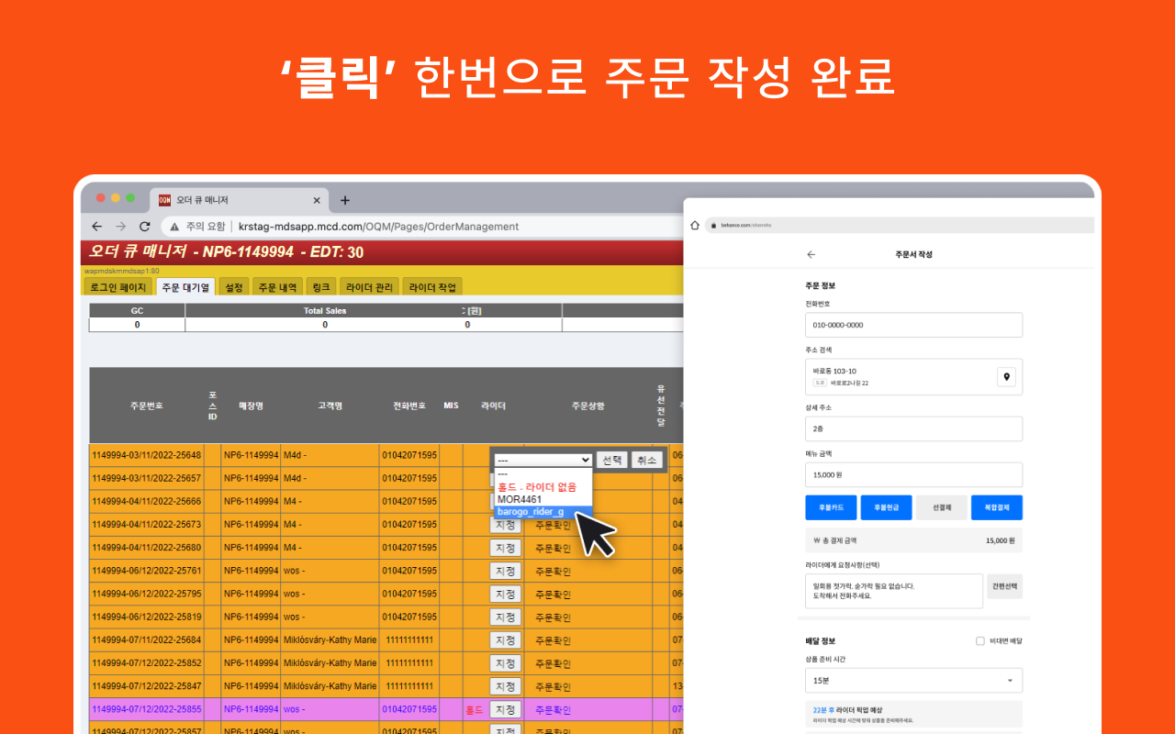This screenshot has height=734, width=1175.
Task: Choose MOR4461 from the rider list
Action: coord(543,499)
